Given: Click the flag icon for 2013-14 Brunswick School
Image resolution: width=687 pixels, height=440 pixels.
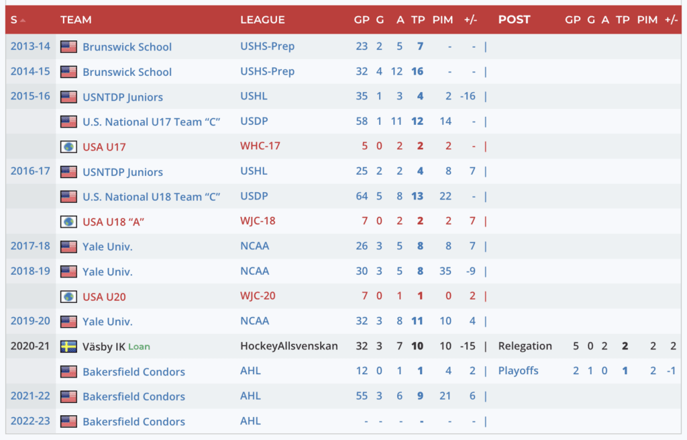Looking at the screenshot, I should click(x=68, y=47).
